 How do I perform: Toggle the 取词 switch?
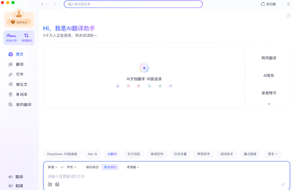point(11,177)
